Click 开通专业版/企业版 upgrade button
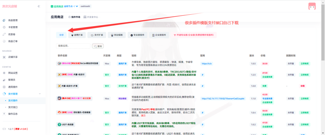325x135 pixels. pos(194,35)
